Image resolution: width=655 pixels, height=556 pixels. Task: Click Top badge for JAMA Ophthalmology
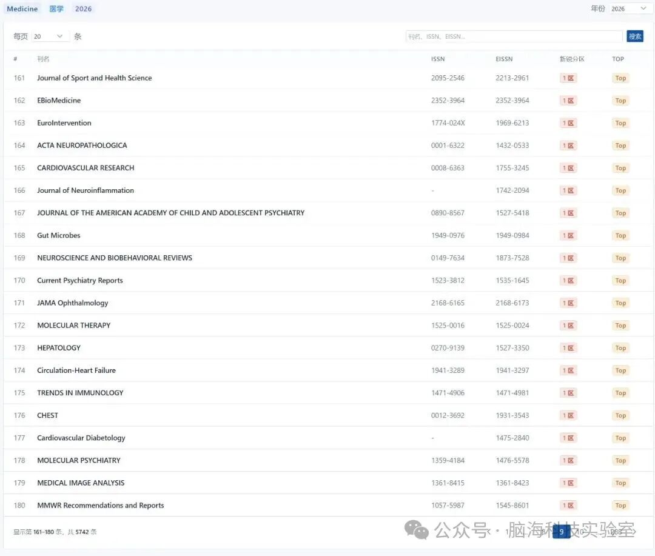point(620,303)
